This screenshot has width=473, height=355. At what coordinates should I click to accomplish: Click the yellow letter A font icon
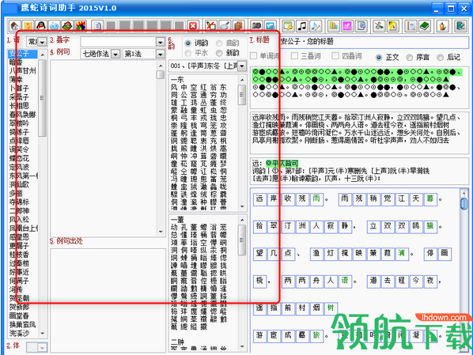pos(392,26)
